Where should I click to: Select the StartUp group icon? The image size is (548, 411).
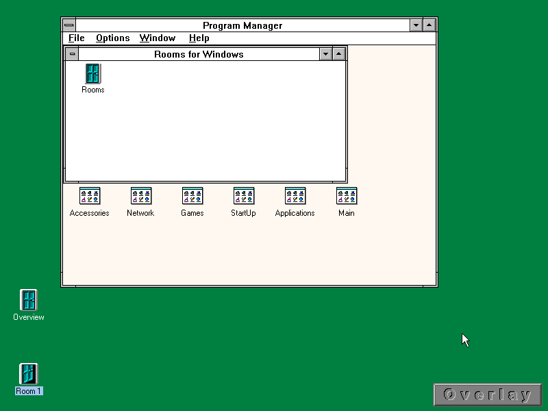244,196
